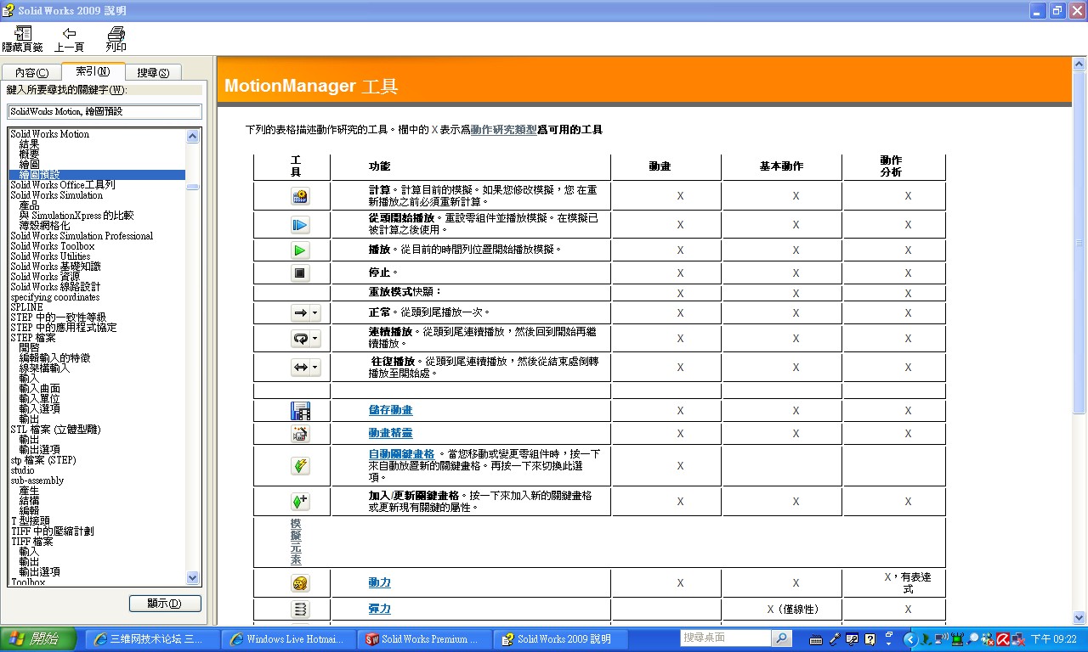Click the green 播放 play icon
1088x652 pixels.
[x=299, y=250]
